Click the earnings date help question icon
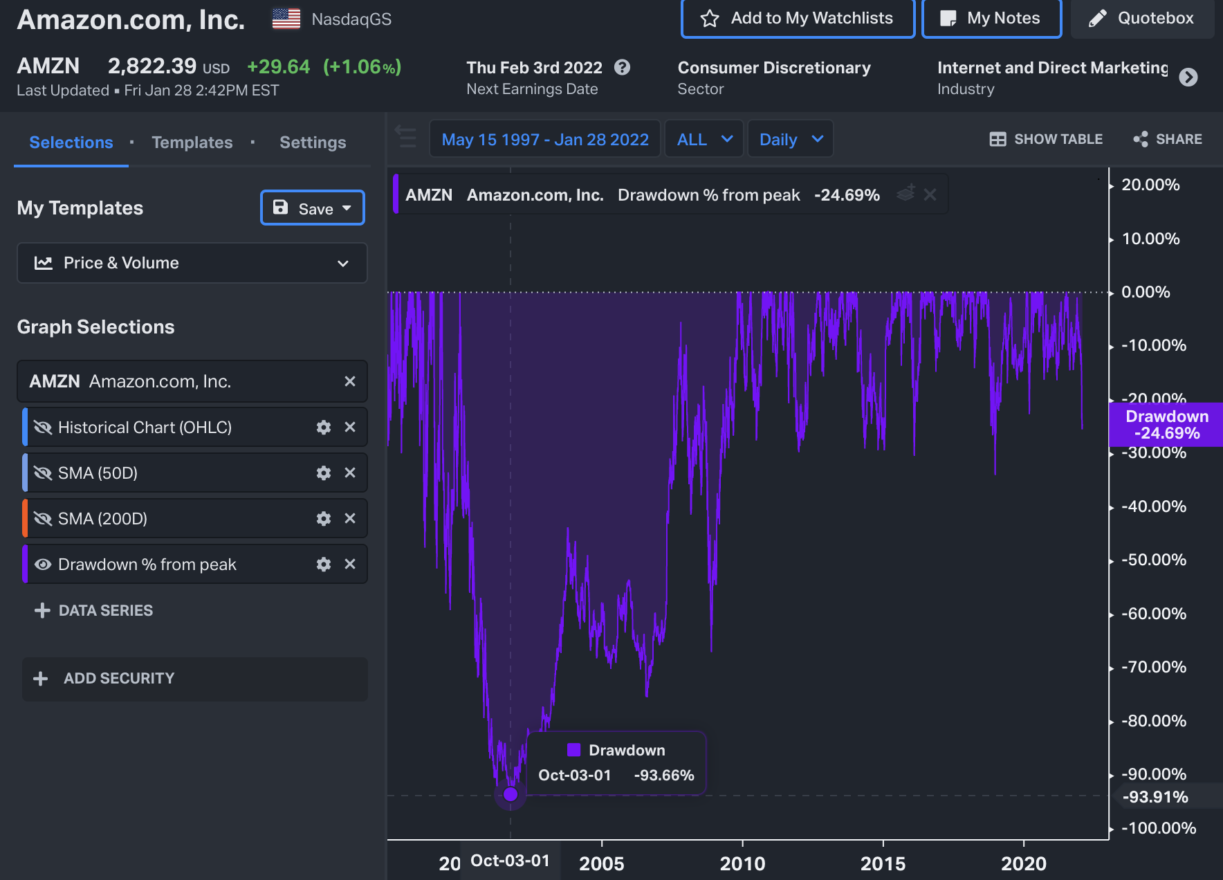Screen dimensions: 1223x880 622,68
